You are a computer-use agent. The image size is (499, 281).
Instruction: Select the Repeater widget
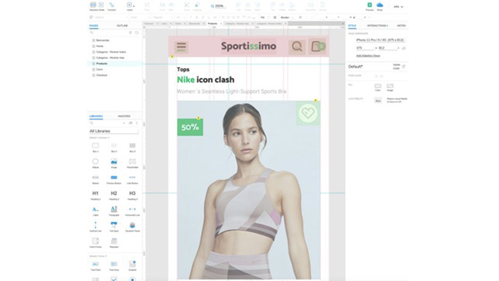tap(114, 243)
